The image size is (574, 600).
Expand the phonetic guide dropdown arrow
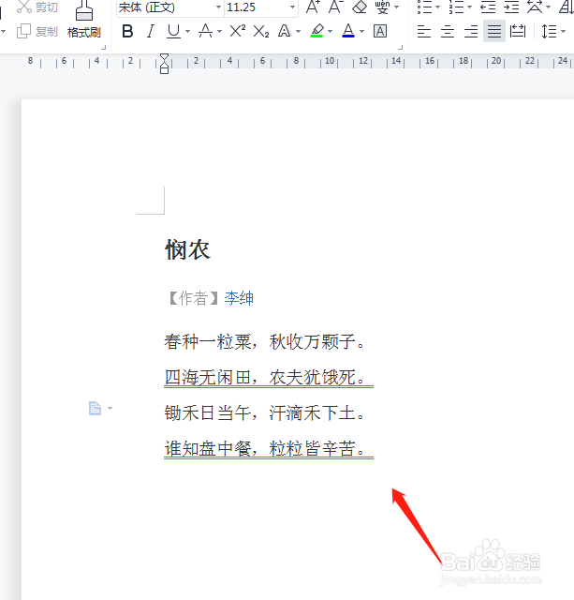point(397,7)
